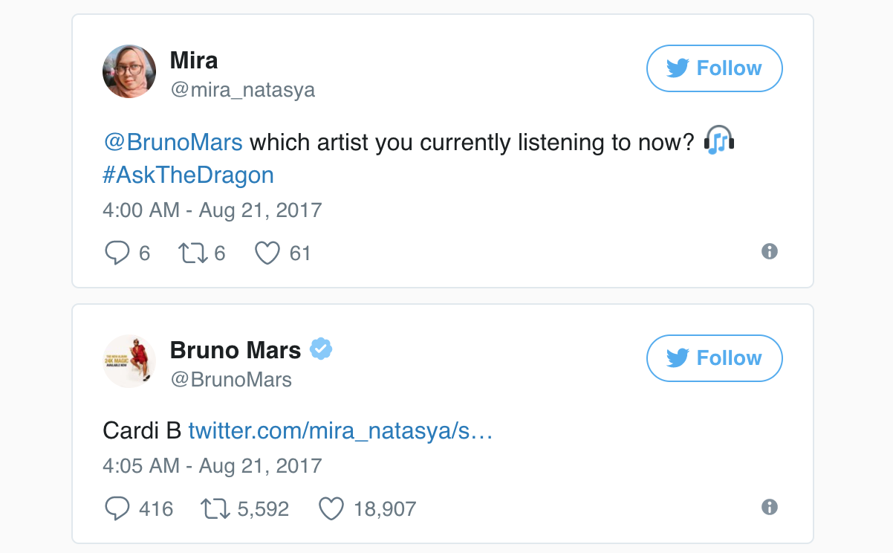893x553 pixels.
Task: Retweet Mira's tweet via retweet icon
Action: point(192,253)
